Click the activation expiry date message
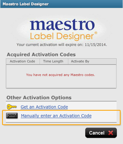The width and height of the screenshot is (123, 144). click(62, 45)
